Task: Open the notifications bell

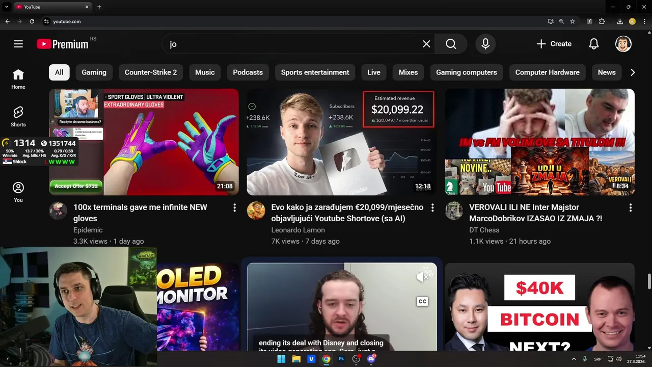Action: click(594, 44)
